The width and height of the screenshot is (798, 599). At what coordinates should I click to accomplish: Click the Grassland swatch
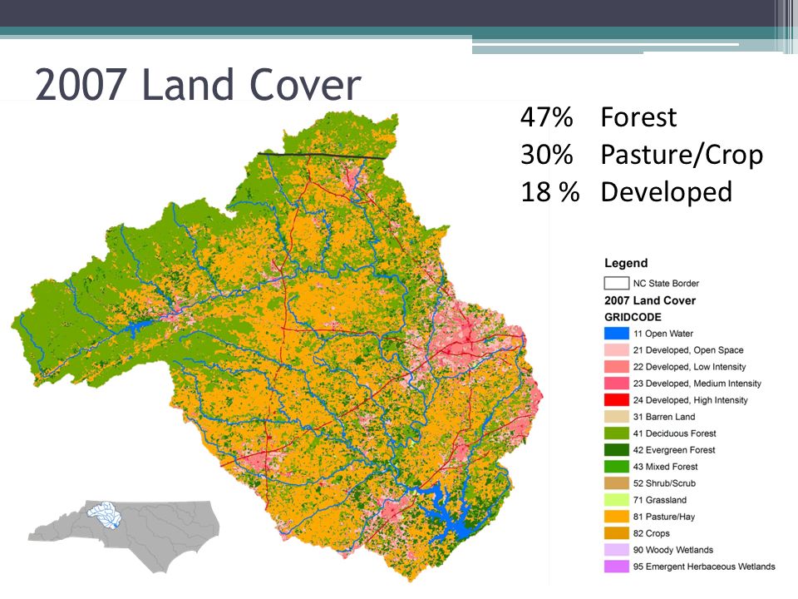(x=616, y=500)
